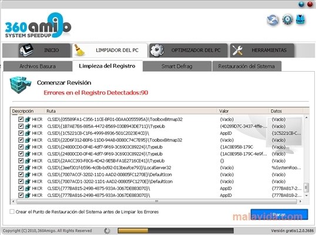Screen dimensions: 316x235
Task: Click registry icon in 1B7AE7E6 TypeLib row
Action: tap(28, 126)
